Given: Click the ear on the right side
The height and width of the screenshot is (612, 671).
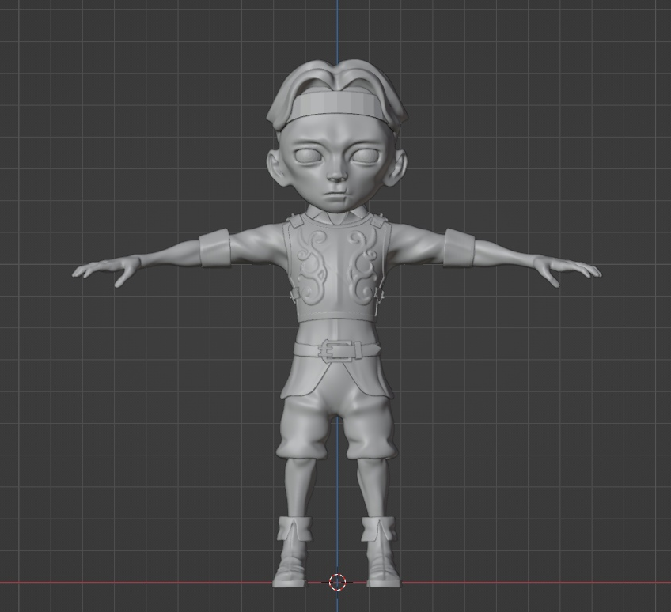Looking at the screenshot, I should click(x=398, y=164).
